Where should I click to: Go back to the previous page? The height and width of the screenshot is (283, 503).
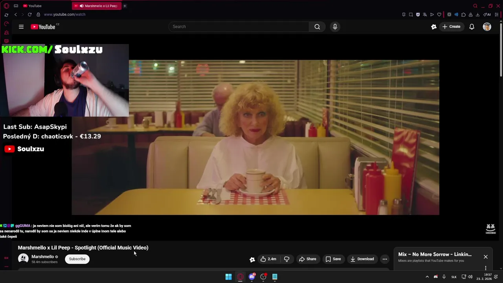(16, 15)
